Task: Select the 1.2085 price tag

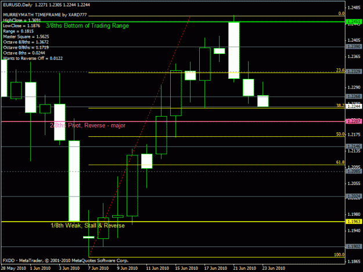Action: (354, 171)
